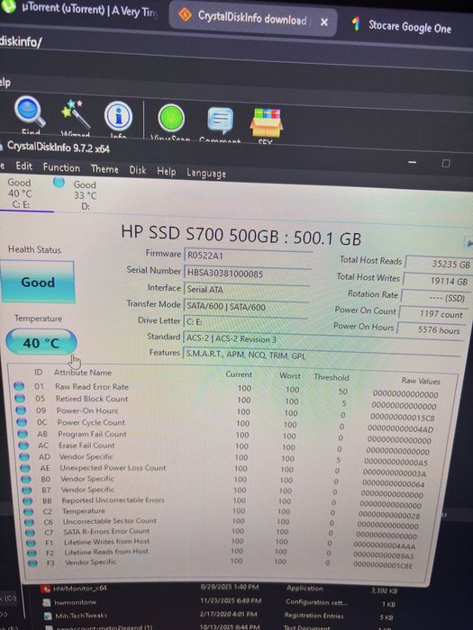473x630 pixels.
Task: Open the Disk menu
Action: (138, 170)
